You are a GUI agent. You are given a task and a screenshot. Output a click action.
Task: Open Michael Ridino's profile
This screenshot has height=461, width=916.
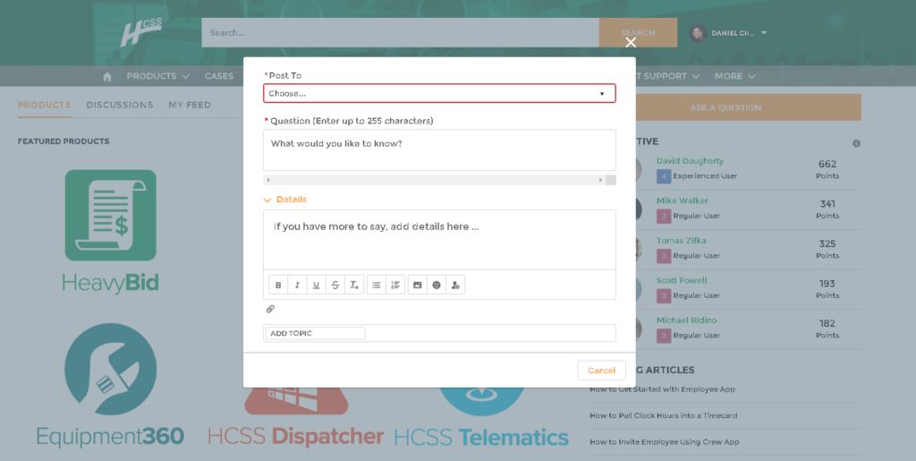686,320
